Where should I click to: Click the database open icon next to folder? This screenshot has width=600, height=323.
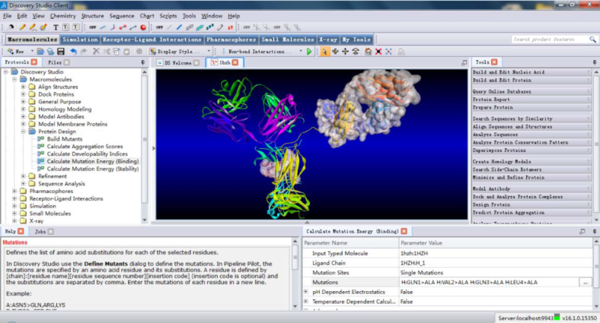tap(50, 51)
